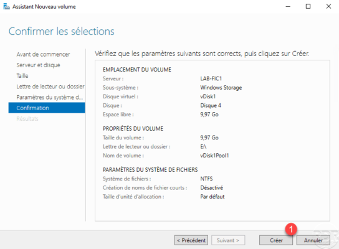The image size is (339, 249).
Task: Click the vDisk1 virtual disk value
Action: (208, 96)
